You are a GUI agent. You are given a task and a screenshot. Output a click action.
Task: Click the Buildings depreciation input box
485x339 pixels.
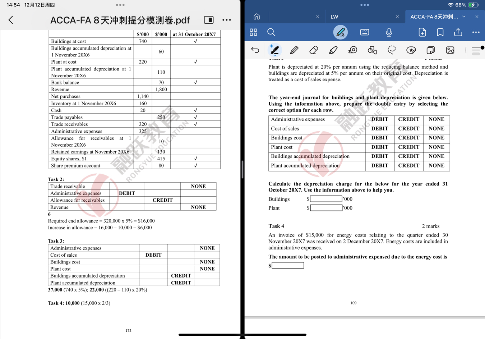[326, 199]
